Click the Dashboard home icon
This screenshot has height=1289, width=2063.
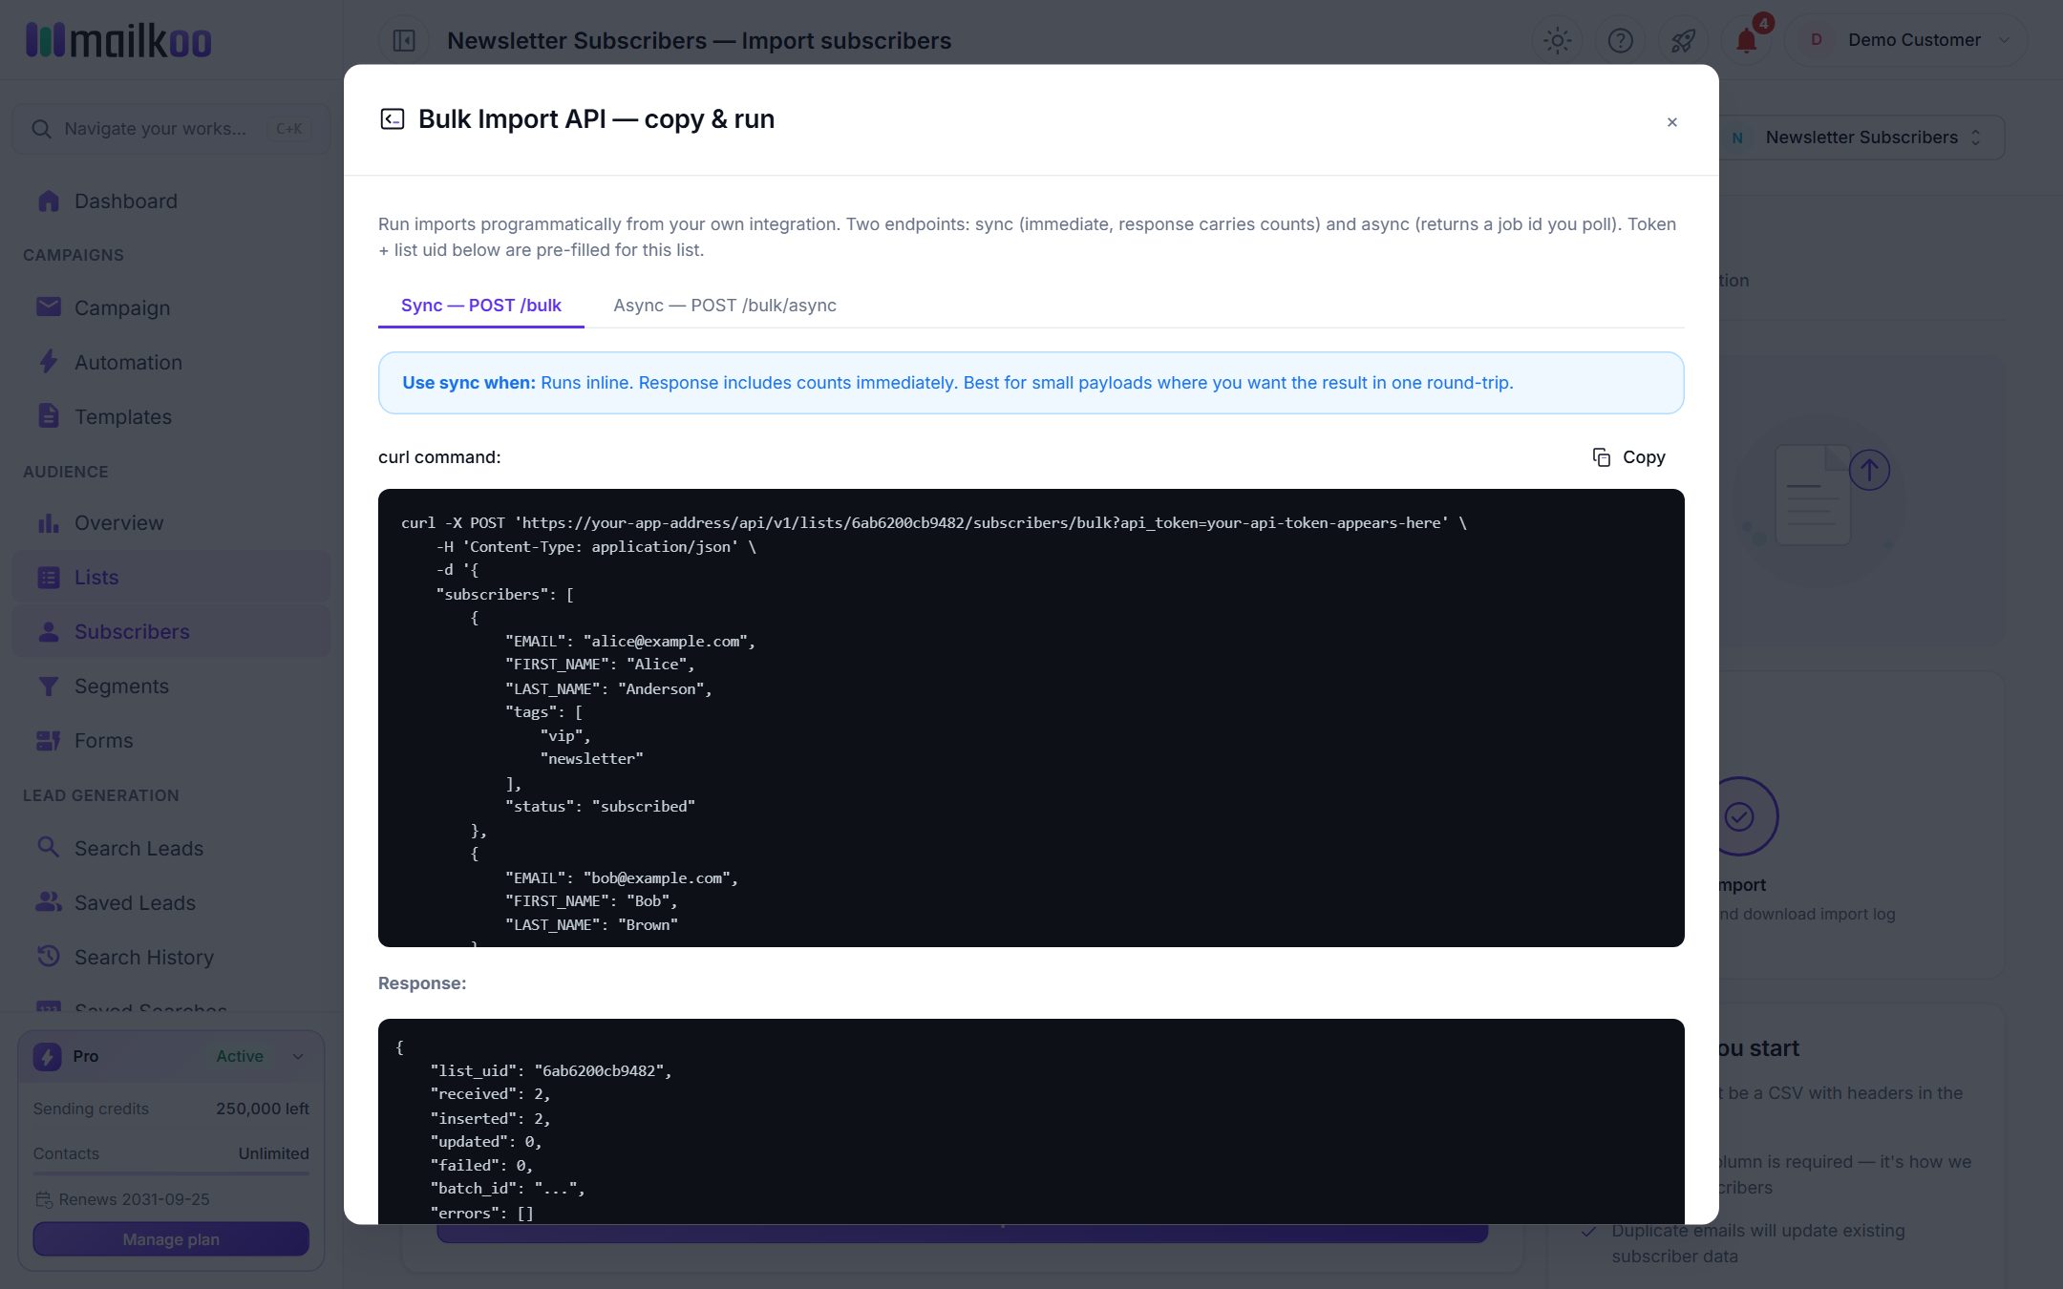point(49,201)
